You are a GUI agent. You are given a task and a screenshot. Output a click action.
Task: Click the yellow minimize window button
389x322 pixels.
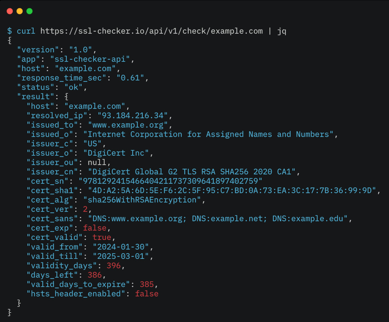(20, 11)
